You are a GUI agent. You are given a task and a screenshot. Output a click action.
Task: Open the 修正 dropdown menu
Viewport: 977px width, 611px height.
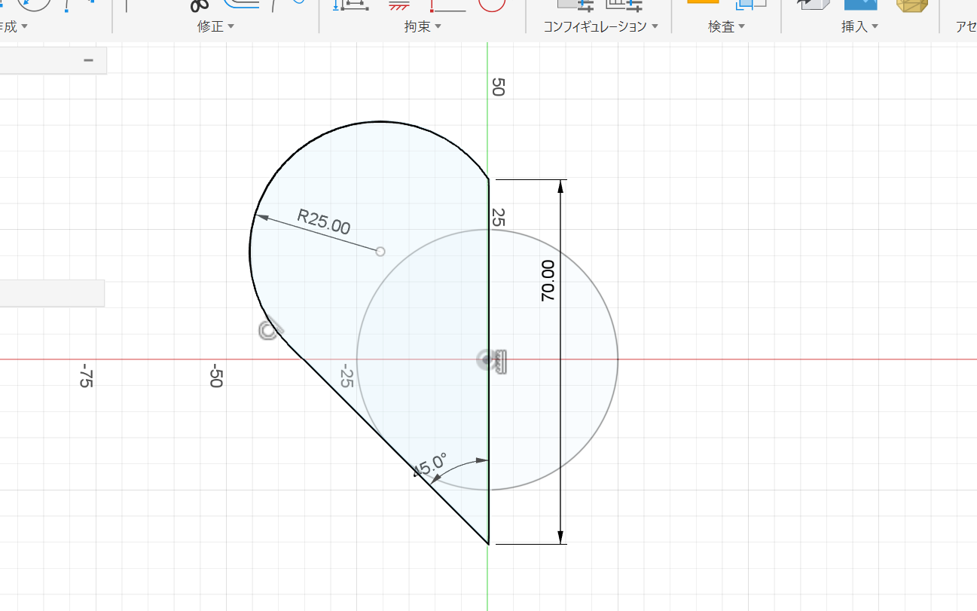click(215, 26)
